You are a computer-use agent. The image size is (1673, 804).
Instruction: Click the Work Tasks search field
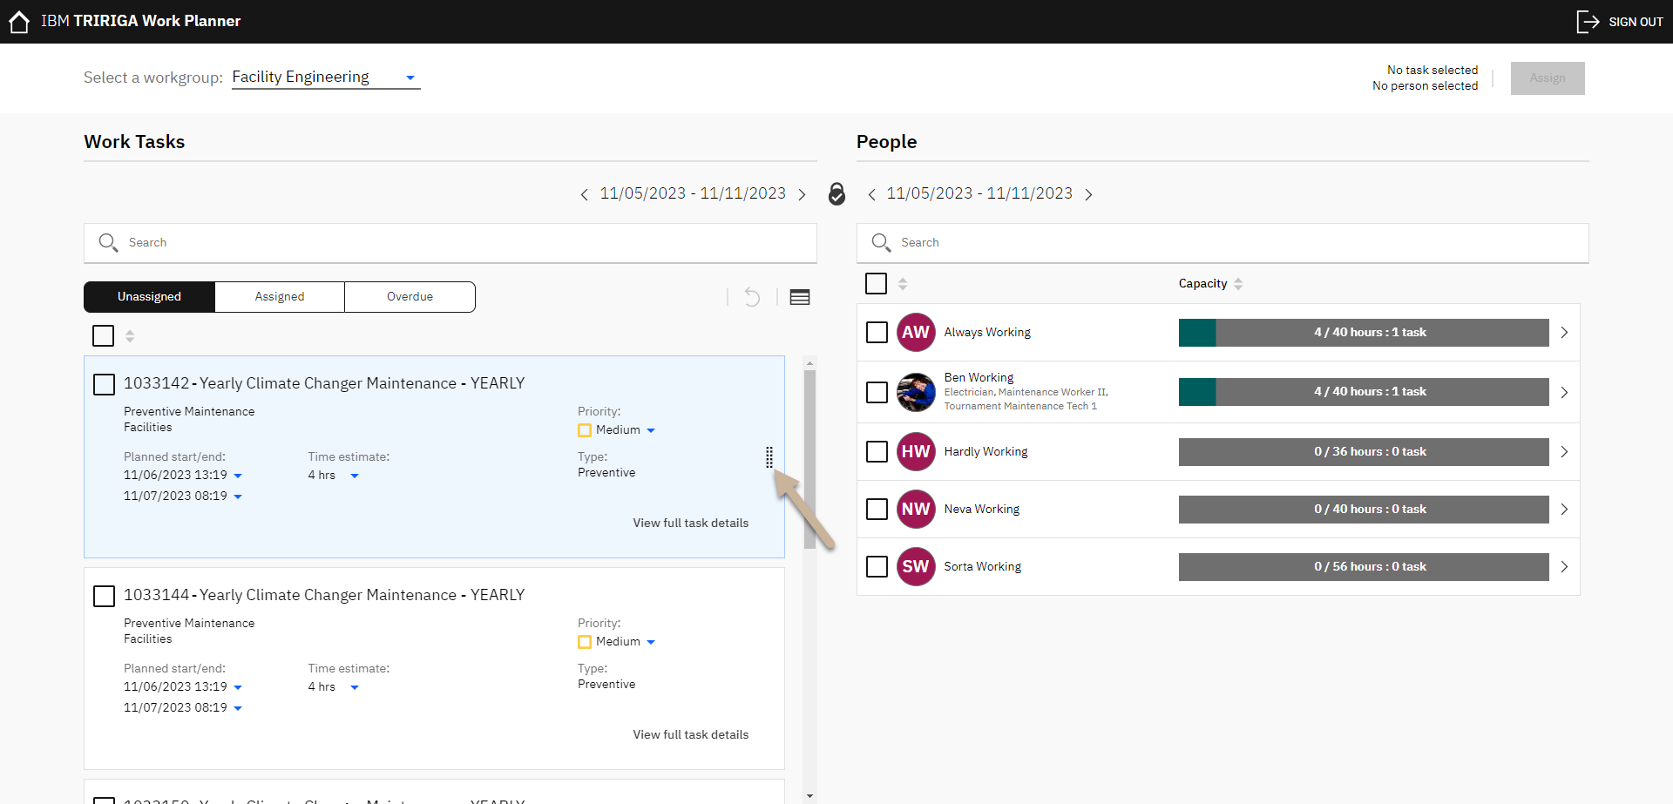pyautogui.click(x=450, y=243)
